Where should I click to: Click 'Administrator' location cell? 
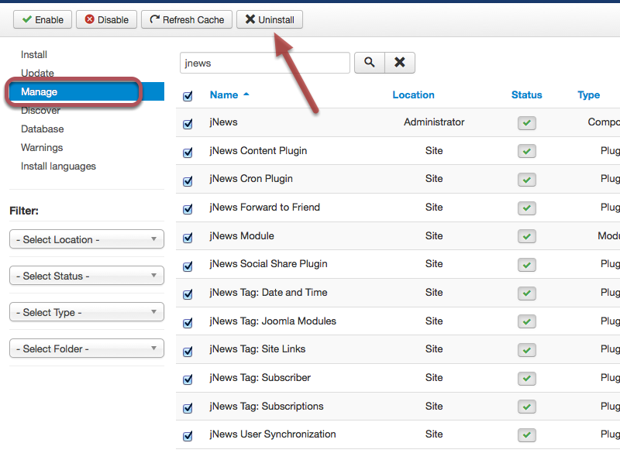(434, 122)
